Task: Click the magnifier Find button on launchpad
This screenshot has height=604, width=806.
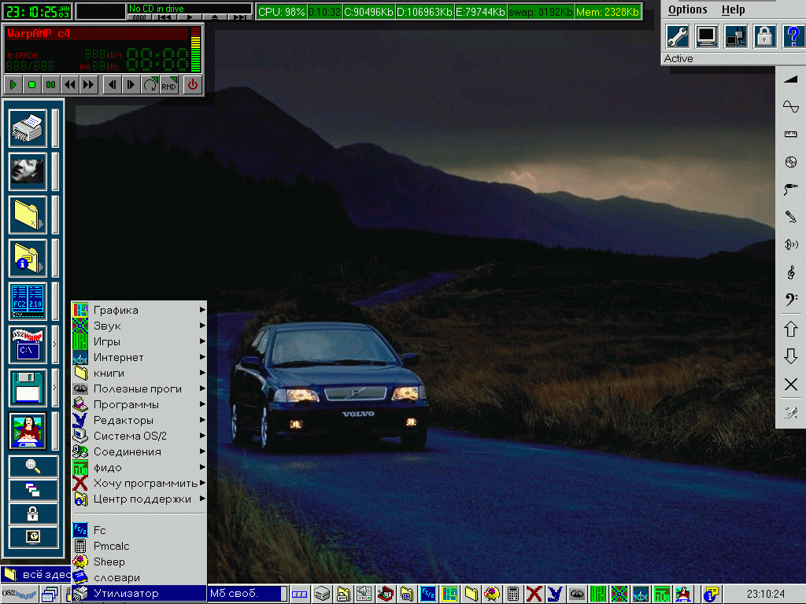Action: pos(33,466)
